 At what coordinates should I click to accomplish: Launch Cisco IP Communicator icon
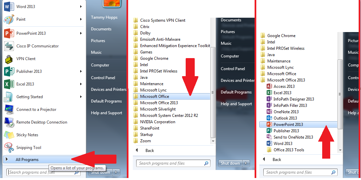9,46
